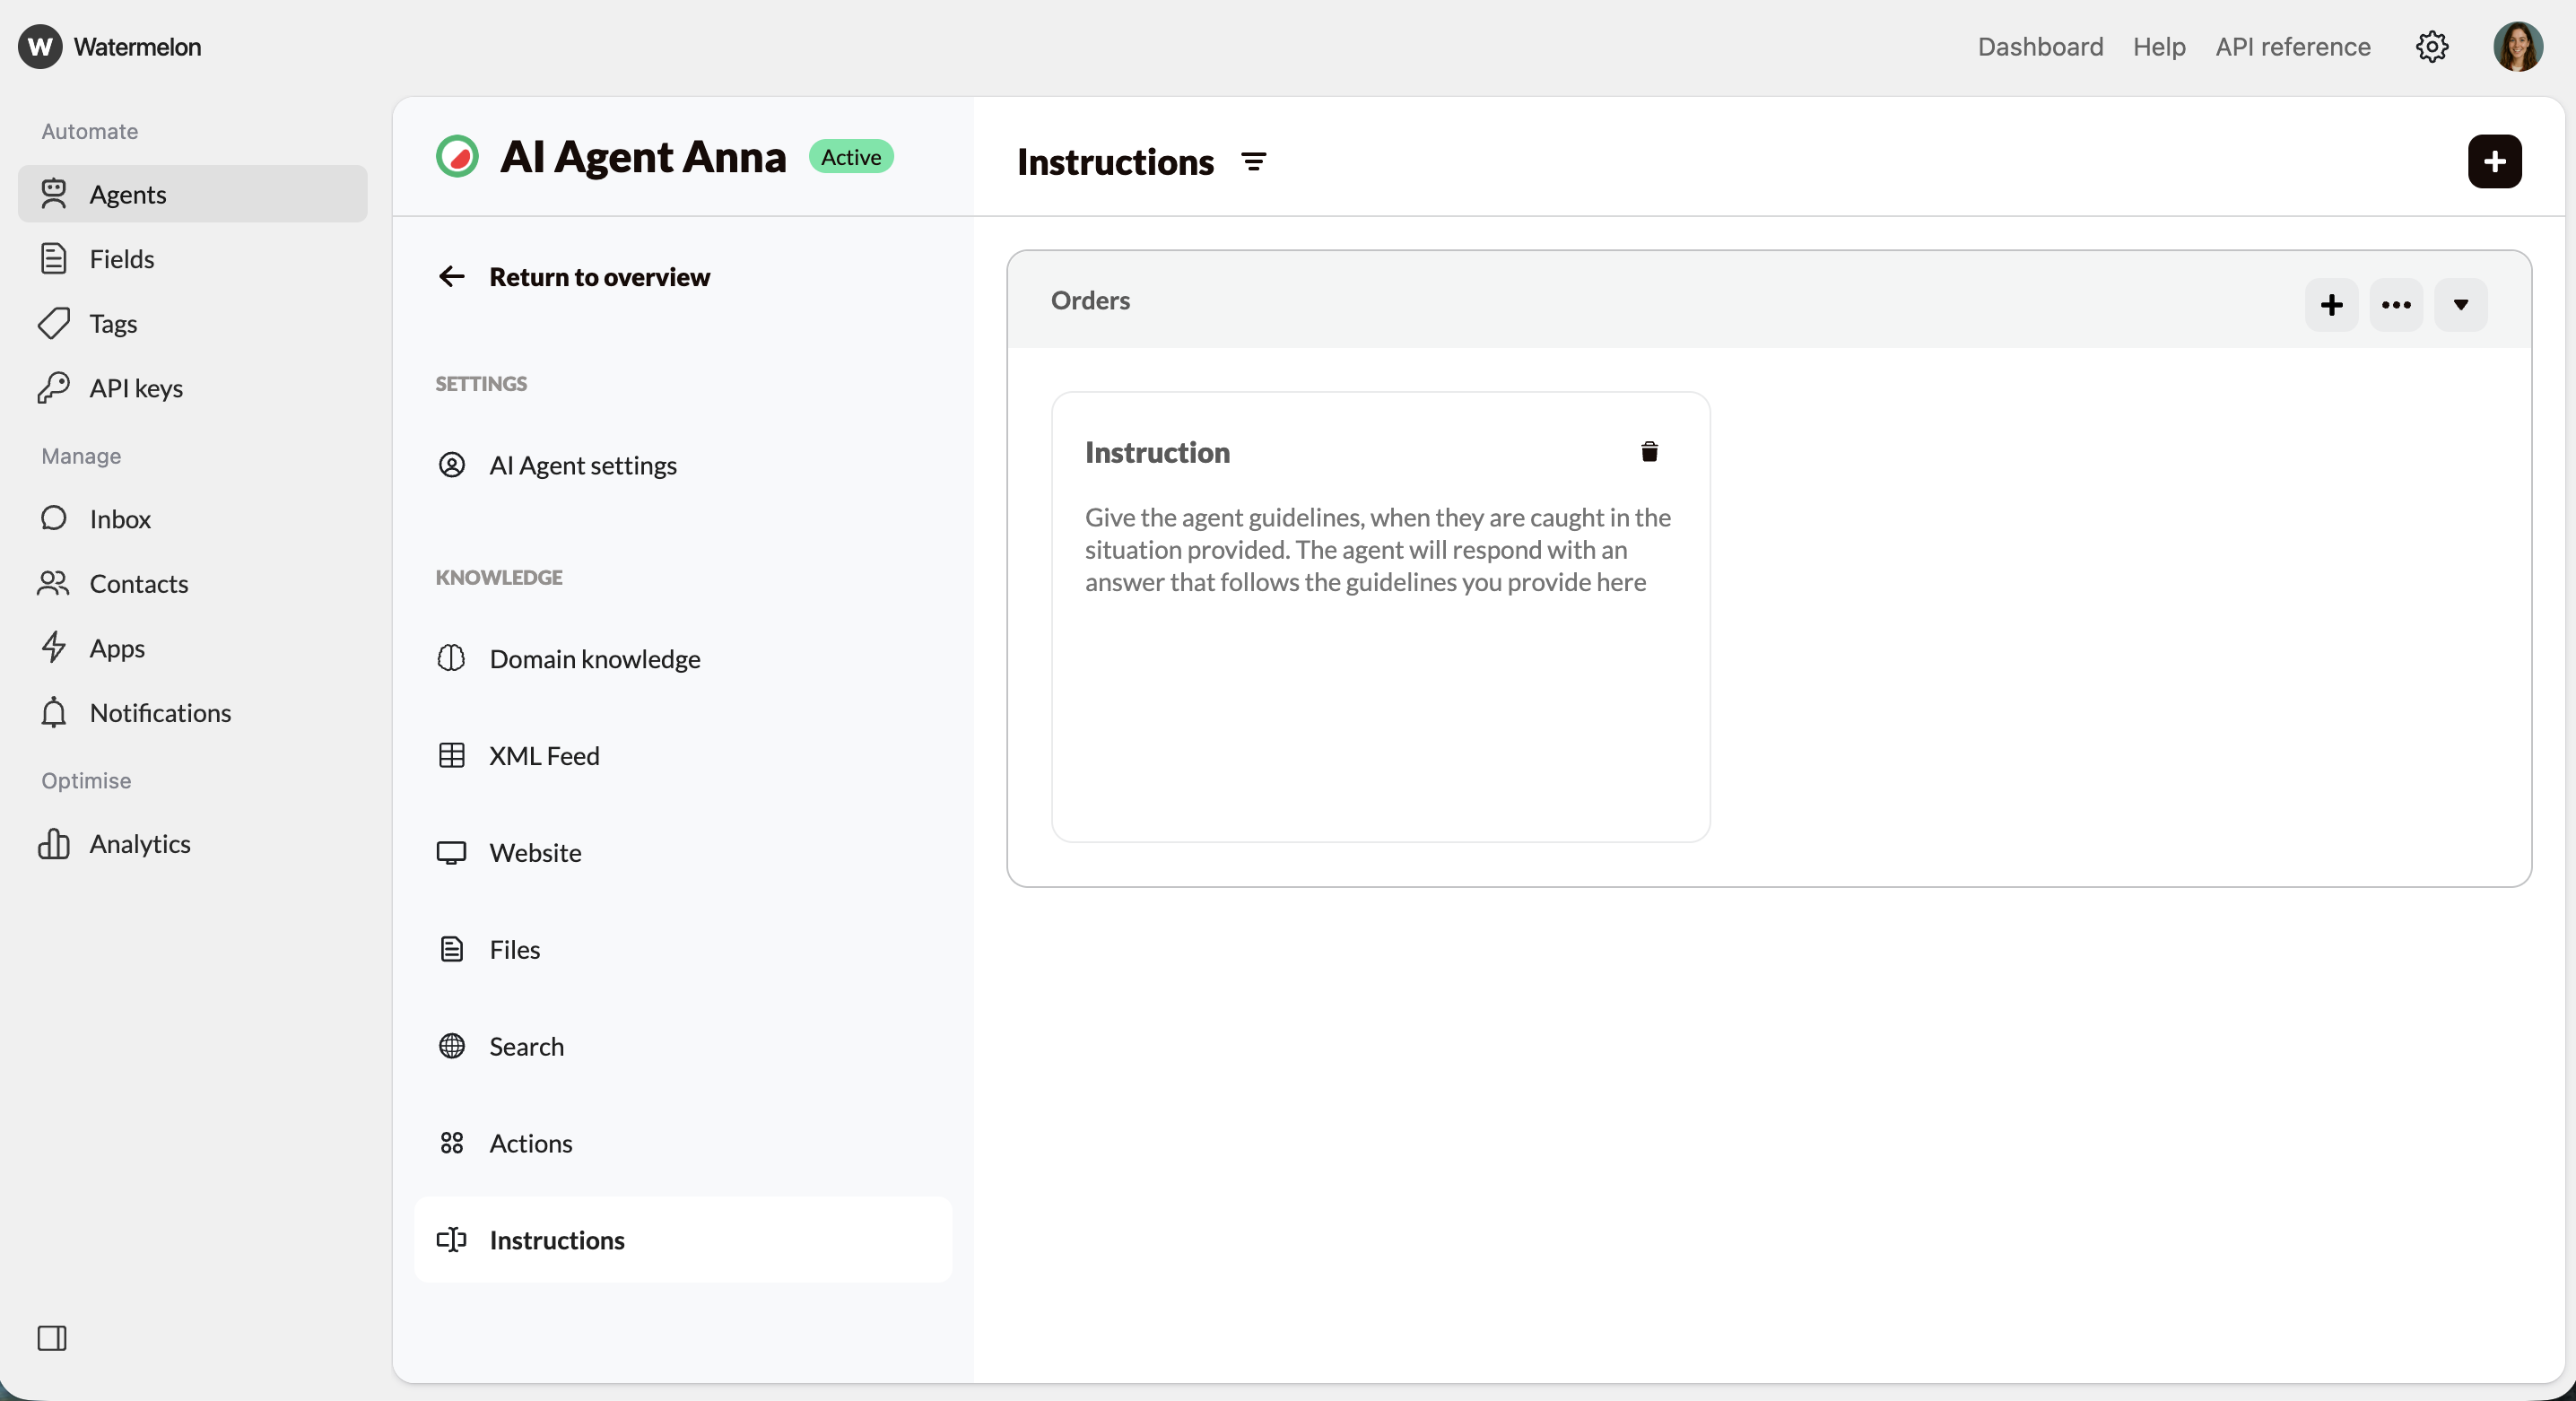Screen dimensions: 2576x1401
Task: Open the API reference link
Action: [2292, 47]
